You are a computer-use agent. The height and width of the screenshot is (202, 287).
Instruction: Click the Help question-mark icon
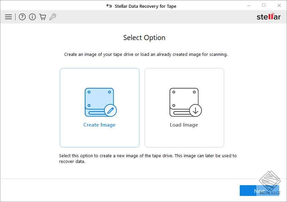[x=22, y=16]
